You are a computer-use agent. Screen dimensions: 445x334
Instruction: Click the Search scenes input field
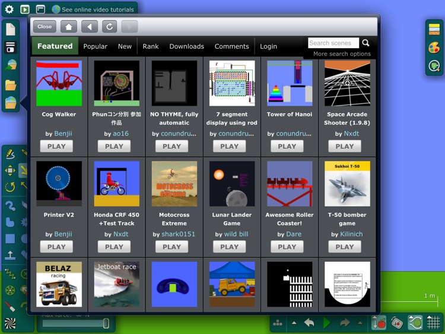tap(333, 43)
